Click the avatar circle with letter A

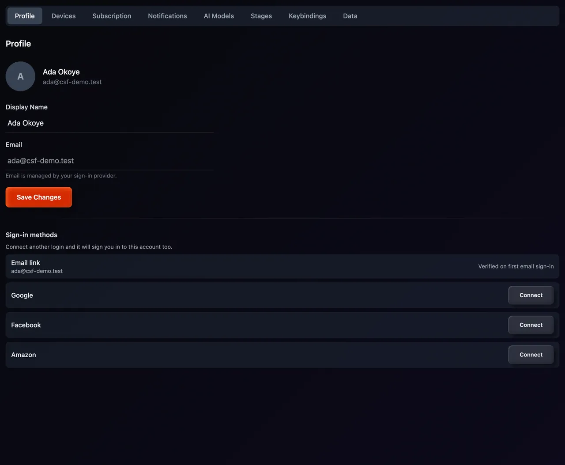[x=20, y=76]
